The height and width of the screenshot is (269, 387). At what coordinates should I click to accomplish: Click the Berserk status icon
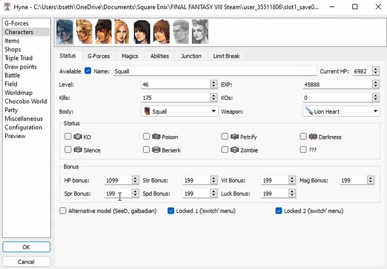[x=156, y=150]
